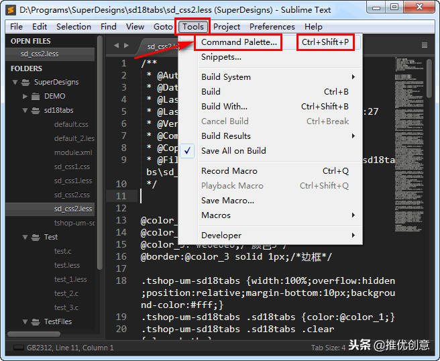The height and width of the screenshot is (361, 440).
Task: Click the Sublime Text app icon in title bar
Action: (x=11, y=10)
